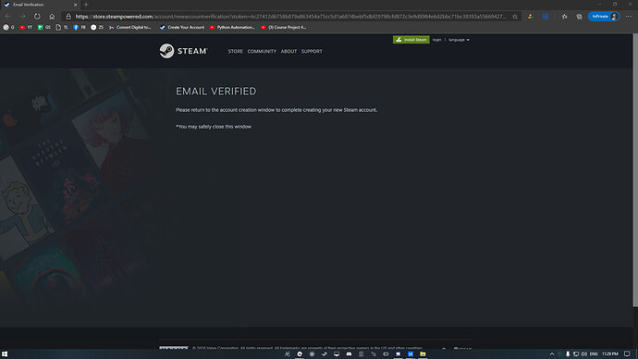Open the clock showing 11:29 PM
The width and height of the screenshot is (638, 359).
tap(610, 354)
